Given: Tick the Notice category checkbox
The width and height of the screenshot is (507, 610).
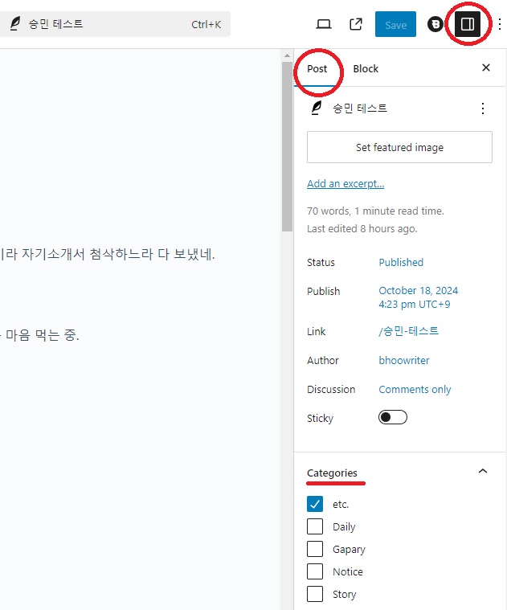Looking at the screenshot, I should coord(316,572).
